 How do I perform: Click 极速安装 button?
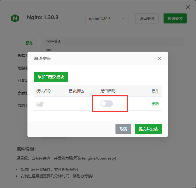point(175,18)
